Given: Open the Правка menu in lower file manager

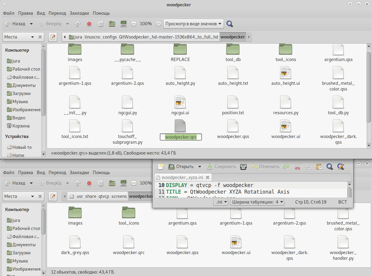Looking at the screenshot, I should [26, 173].
